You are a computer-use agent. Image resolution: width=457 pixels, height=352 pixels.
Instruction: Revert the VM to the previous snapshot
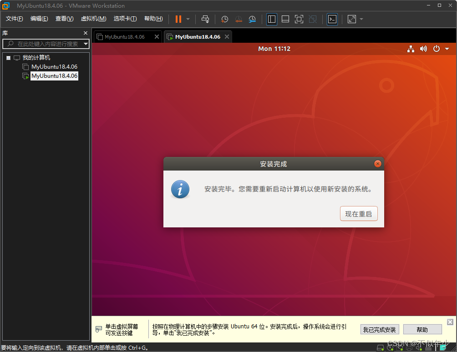239,19
